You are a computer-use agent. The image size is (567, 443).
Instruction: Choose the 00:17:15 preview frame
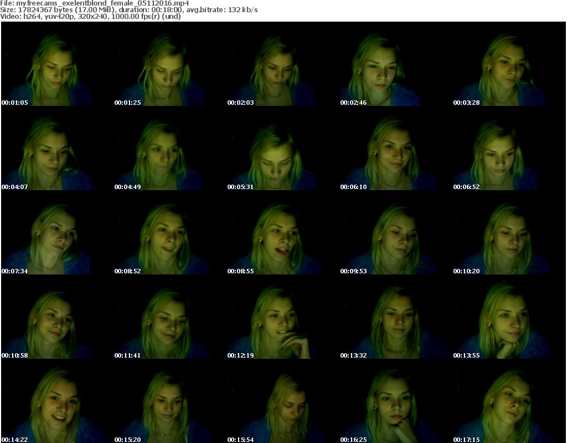pos(509,401)
